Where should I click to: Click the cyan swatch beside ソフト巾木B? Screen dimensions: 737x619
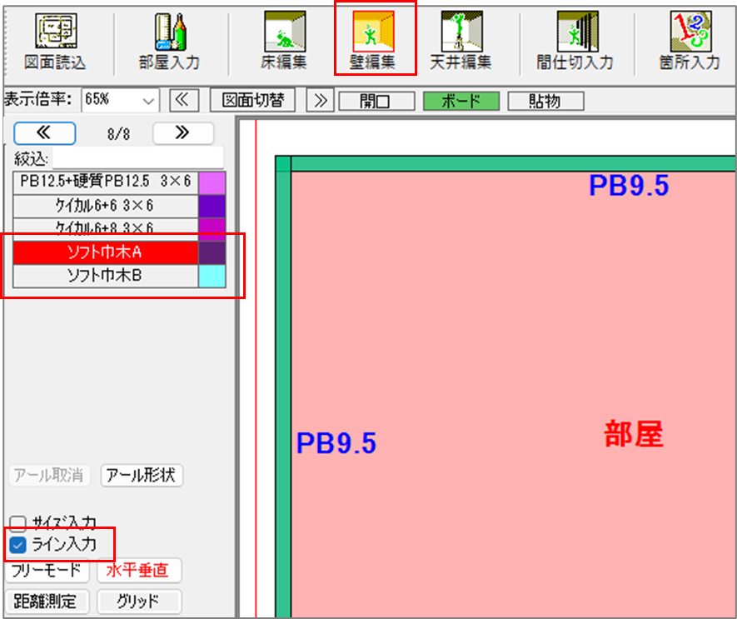tap(212, 276)
